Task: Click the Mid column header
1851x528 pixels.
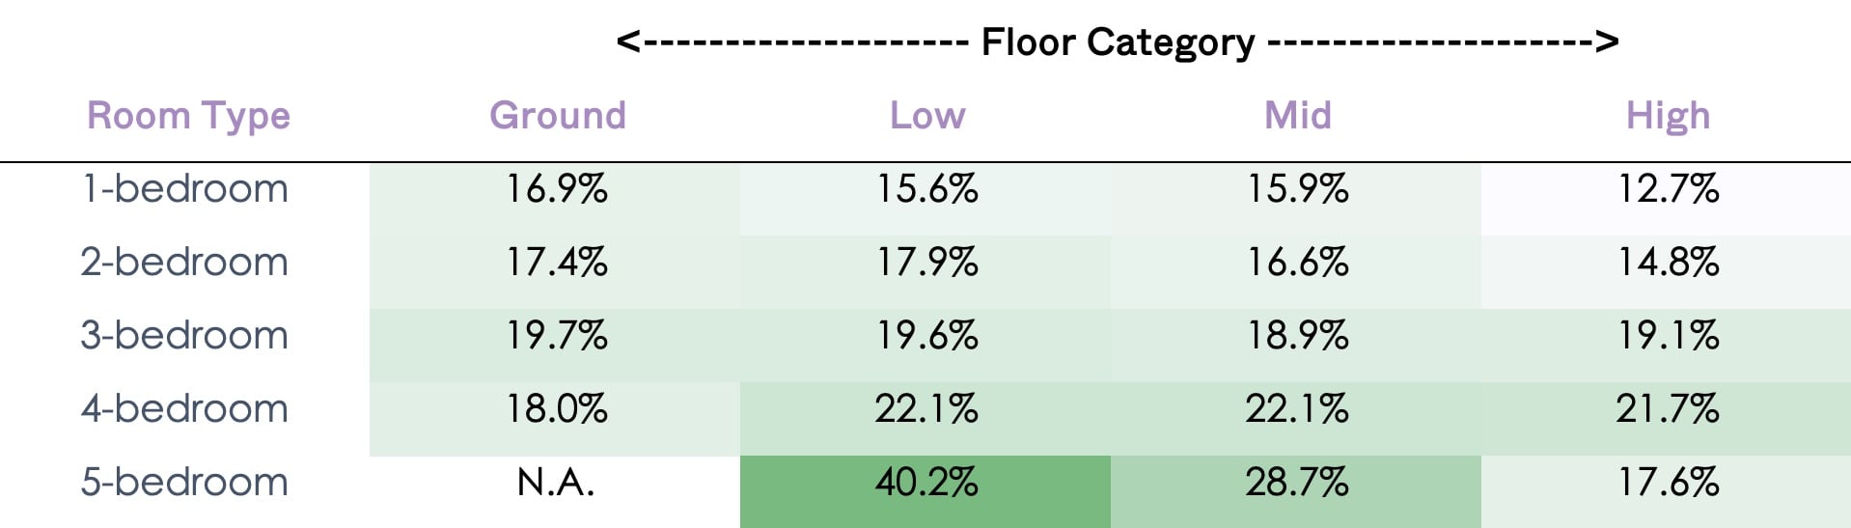Action: pos(1297,116)
